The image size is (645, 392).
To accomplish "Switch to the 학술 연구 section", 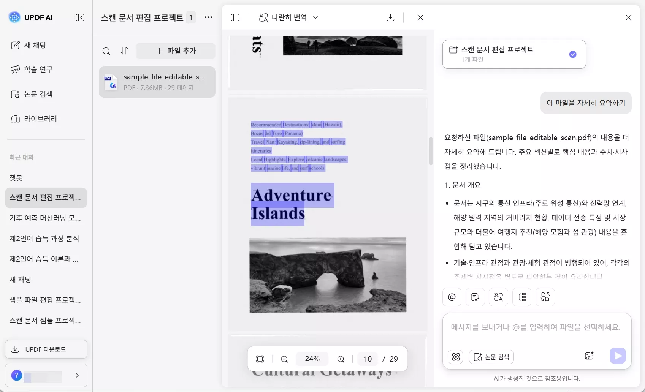I will coord(40,69).
